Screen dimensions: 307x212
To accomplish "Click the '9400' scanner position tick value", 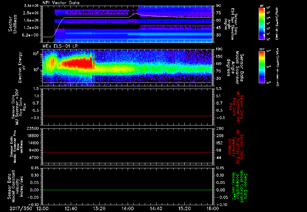I will tap(34, 150).
